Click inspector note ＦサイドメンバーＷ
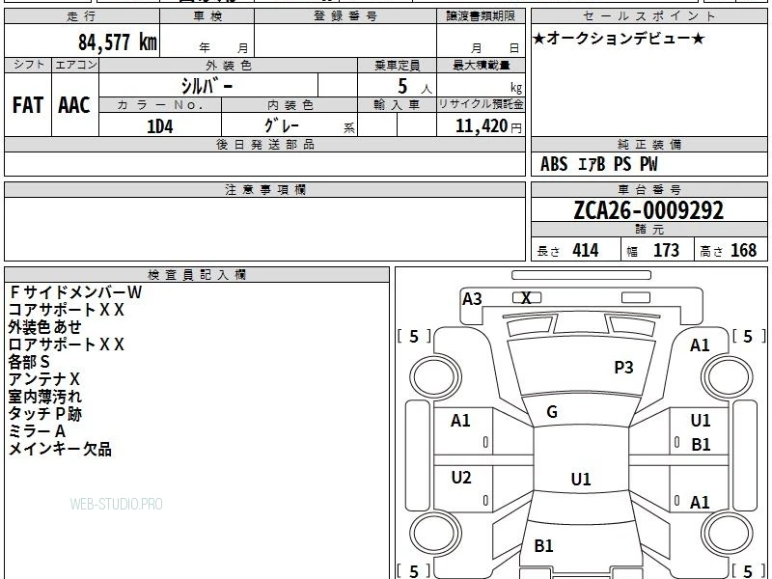The height and width of the screenshot is (579, 772). 75,292
